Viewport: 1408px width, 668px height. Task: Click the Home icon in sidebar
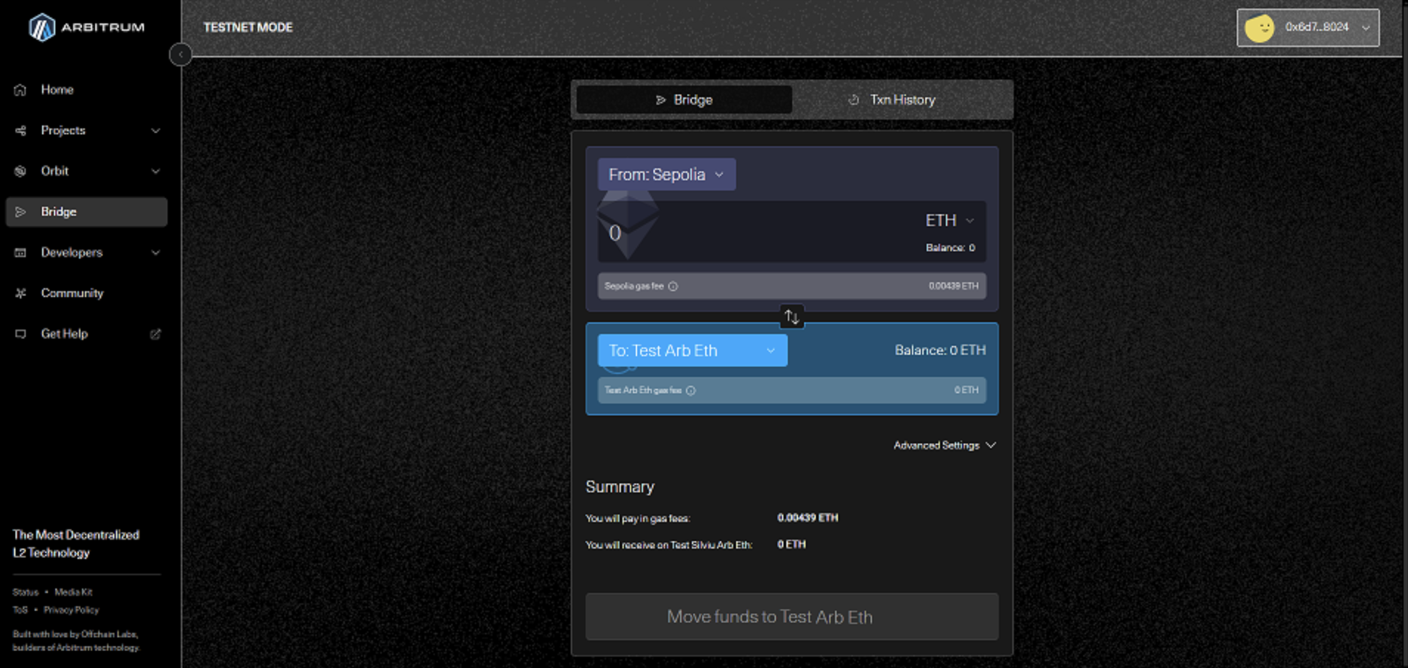[20, 89]
